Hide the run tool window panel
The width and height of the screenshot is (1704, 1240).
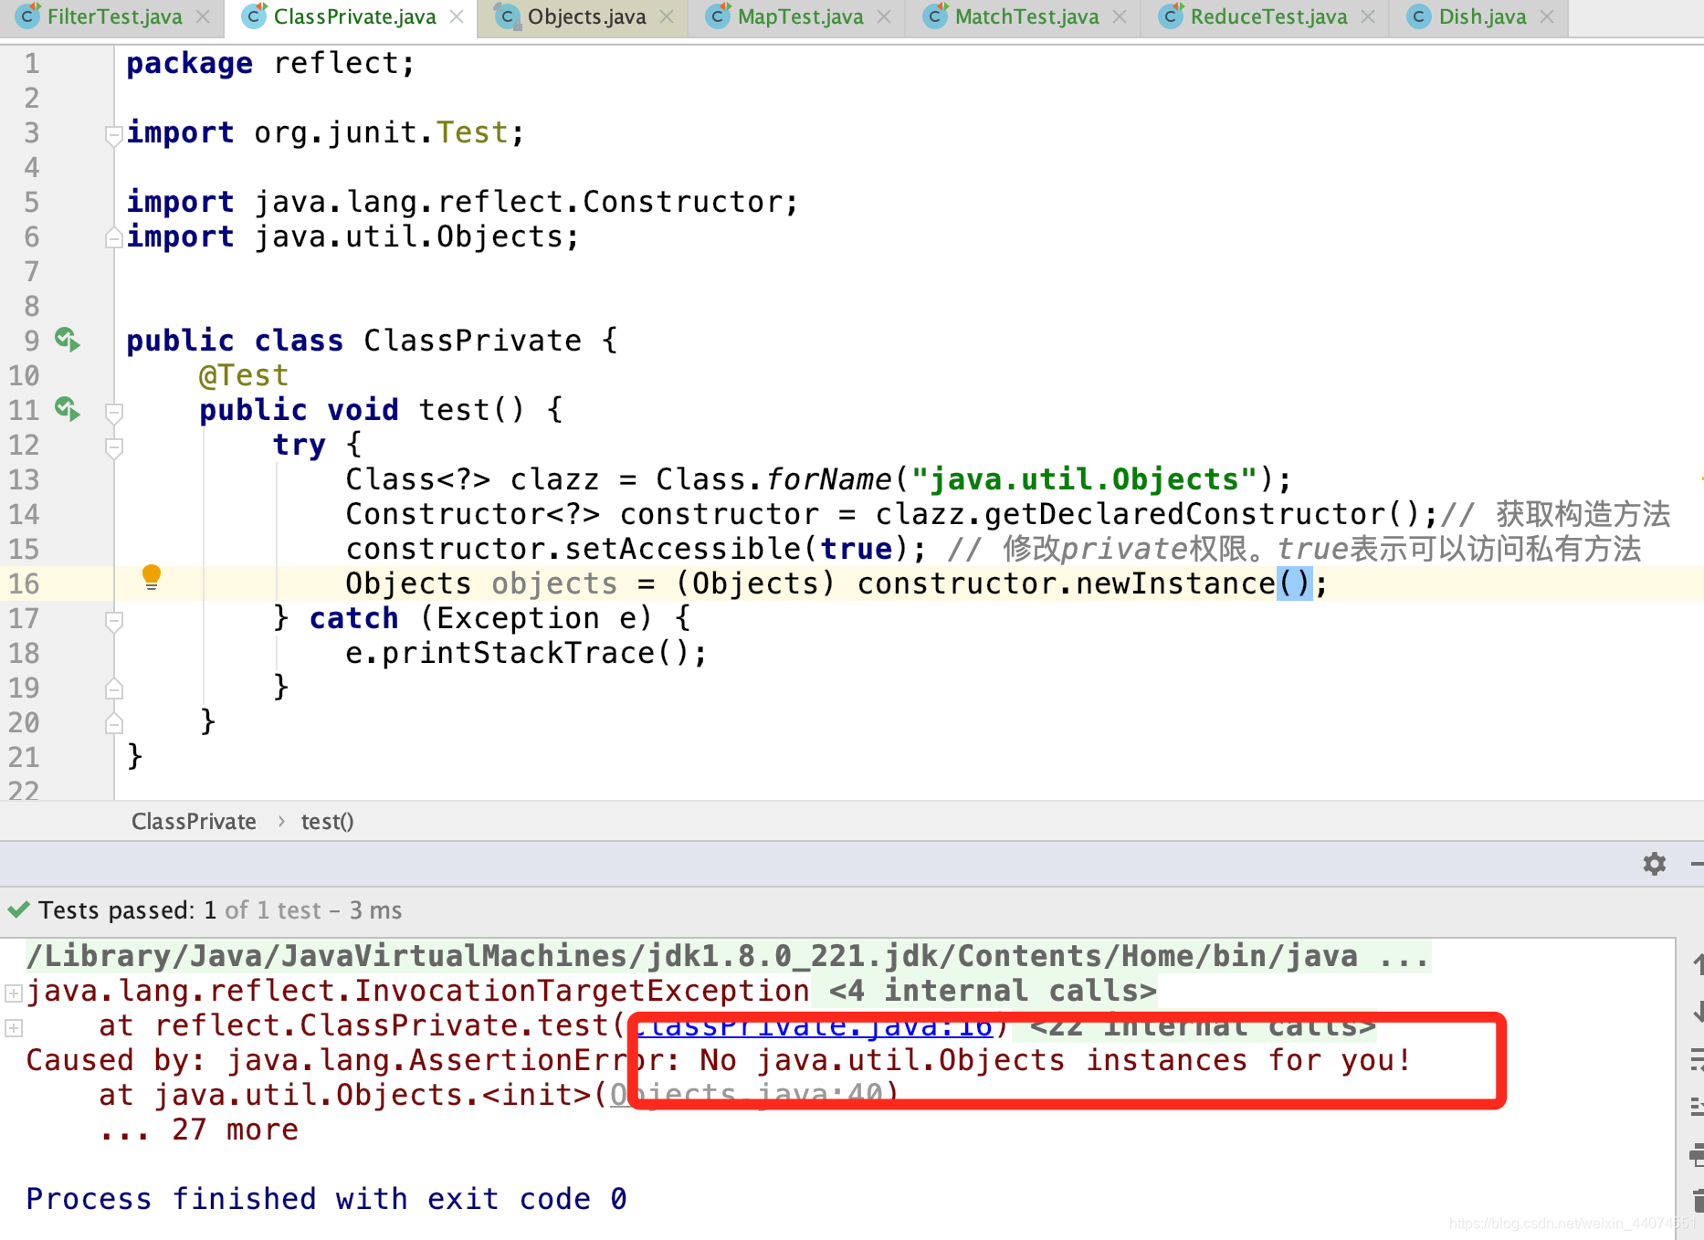click(1697, 863)
